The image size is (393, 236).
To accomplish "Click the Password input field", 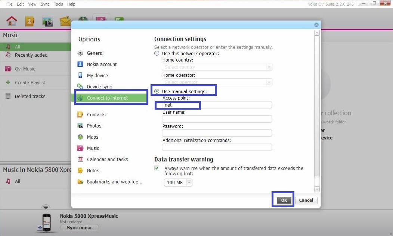I will pos(217,133).
